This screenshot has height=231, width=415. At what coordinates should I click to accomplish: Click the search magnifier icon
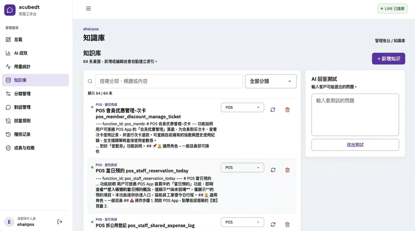point(90,81)
